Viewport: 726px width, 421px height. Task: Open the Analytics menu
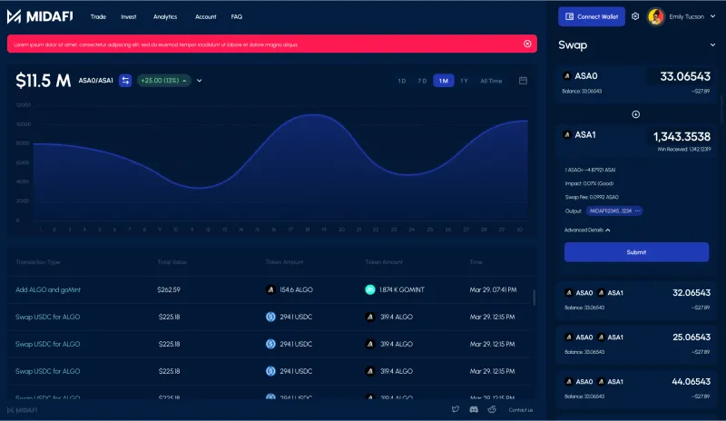(165, 16)
